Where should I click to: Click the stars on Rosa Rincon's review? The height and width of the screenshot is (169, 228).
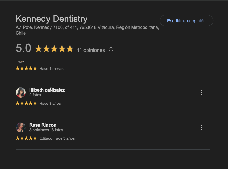[26, 138]
